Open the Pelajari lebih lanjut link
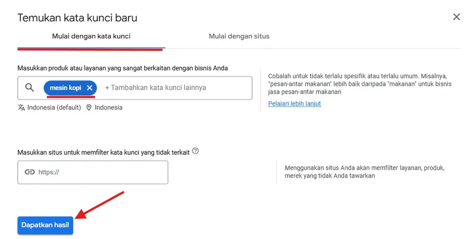 (295, 104)
